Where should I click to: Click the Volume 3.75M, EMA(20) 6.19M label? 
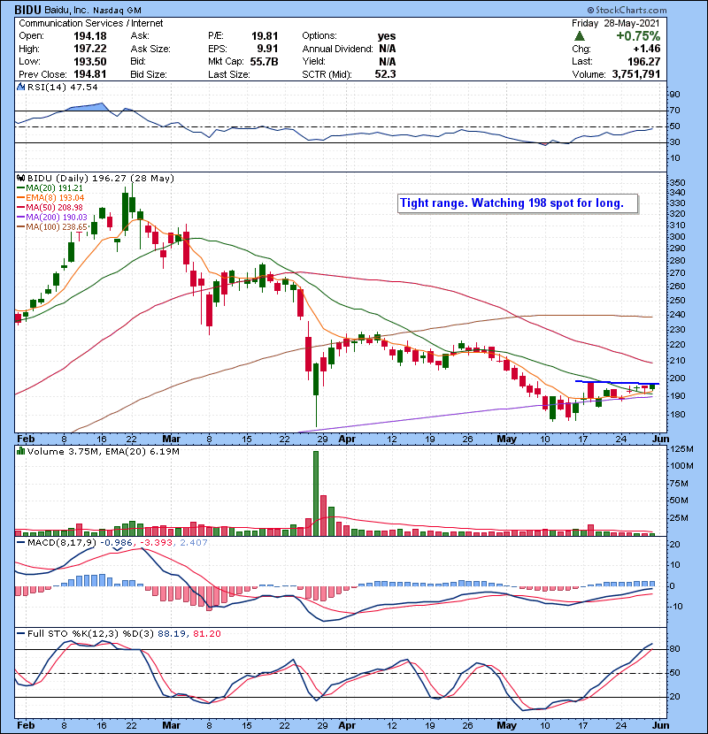point(103,451)
